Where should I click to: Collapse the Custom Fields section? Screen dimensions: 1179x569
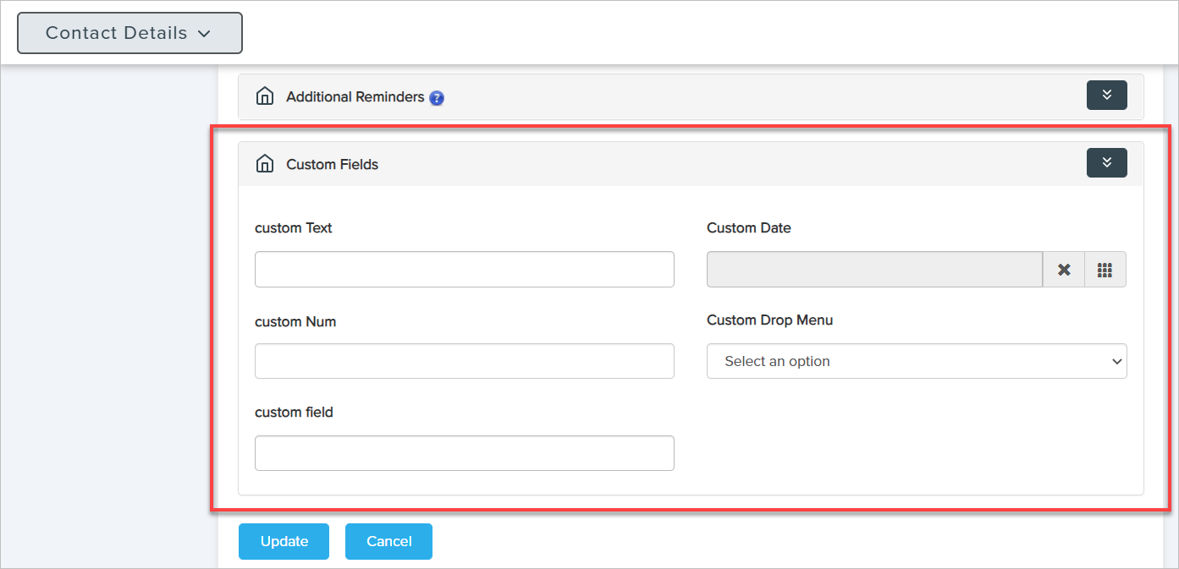click(1106, 162)
